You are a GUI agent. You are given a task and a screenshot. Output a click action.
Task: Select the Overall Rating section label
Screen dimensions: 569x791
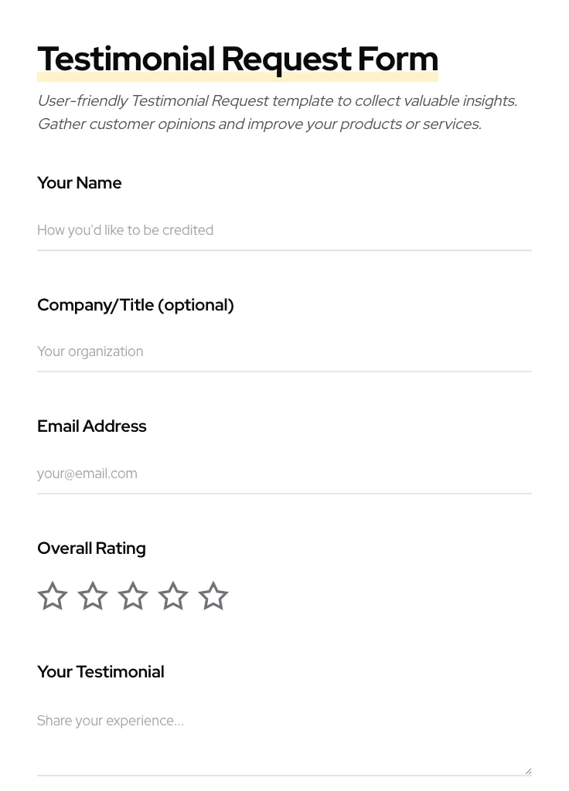(91, 548)
